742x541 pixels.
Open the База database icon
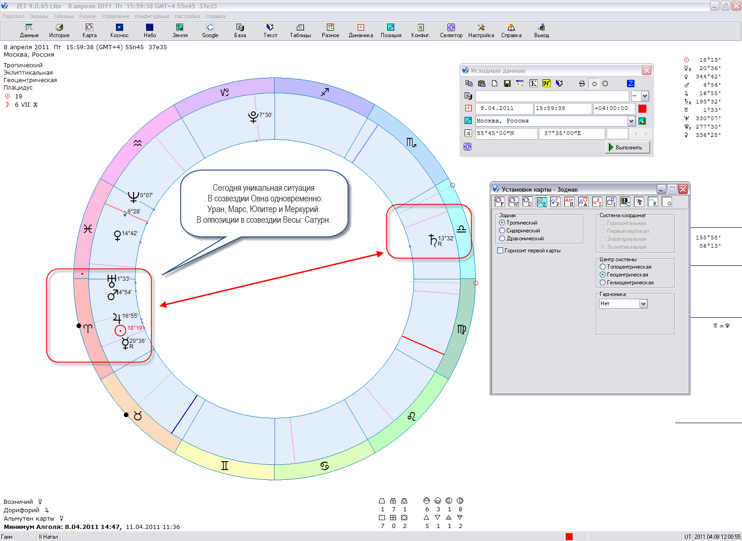(x=240, y=31)
